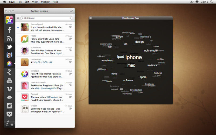This screenshot has height=135, width=216.
Task: Open the Favs menu
Action: pyautogui.click(x=12, y=2)
